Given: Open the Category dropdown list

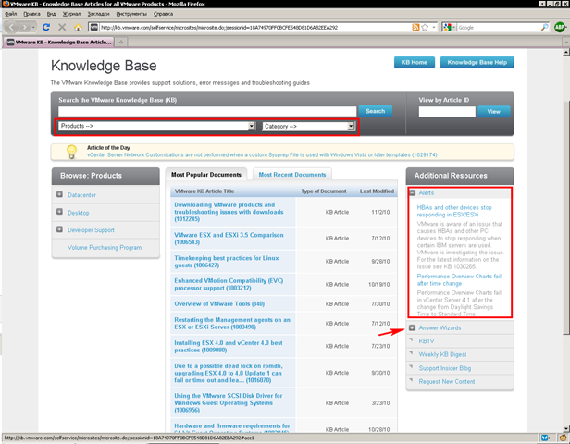Looking at the screenshot, I should tap(308, 127).
